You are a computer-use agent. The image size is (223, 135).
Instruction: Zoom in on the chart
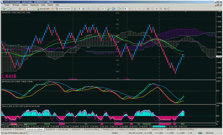point(88,9)
